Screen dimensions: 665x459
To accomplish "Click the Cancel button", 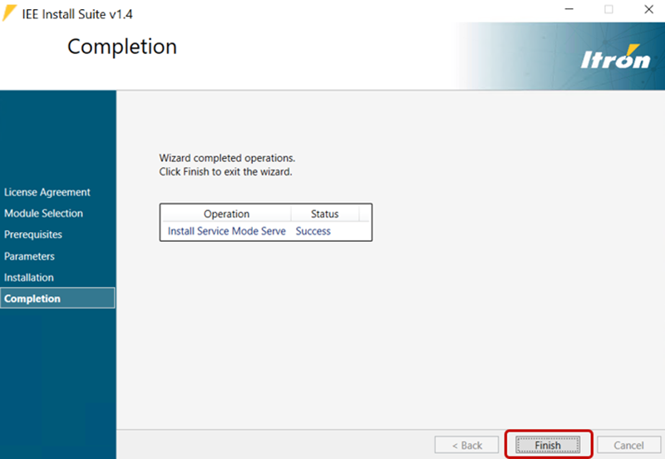I will click(x=628, y=445).
